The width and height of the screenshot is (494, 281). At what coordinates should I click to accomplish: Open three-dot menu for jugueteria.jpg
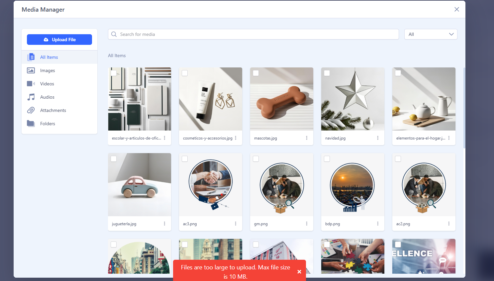tap(164, 224)
